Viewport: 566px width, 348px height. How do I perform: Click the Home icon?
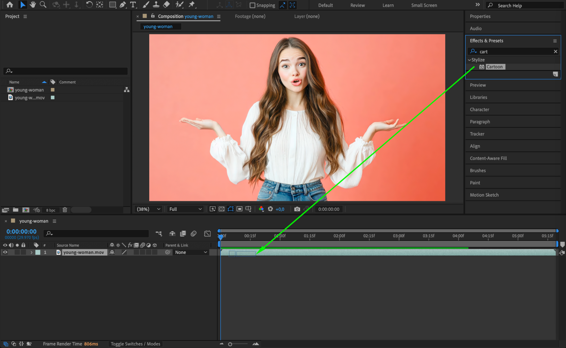10,5
